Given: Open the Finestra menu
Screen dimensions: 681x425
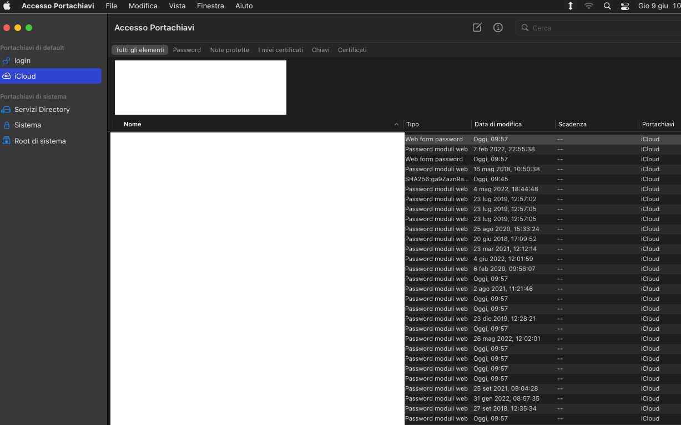Looking at the screenshot, I should (210, 6).
